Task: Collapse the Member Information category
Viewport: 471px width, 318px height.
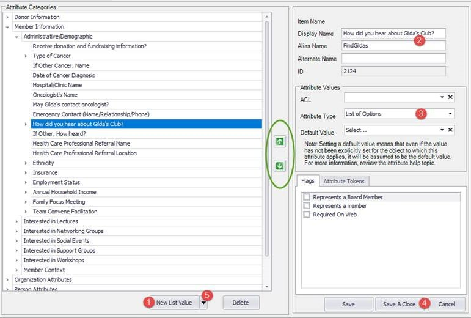Action: click(7, 27)
